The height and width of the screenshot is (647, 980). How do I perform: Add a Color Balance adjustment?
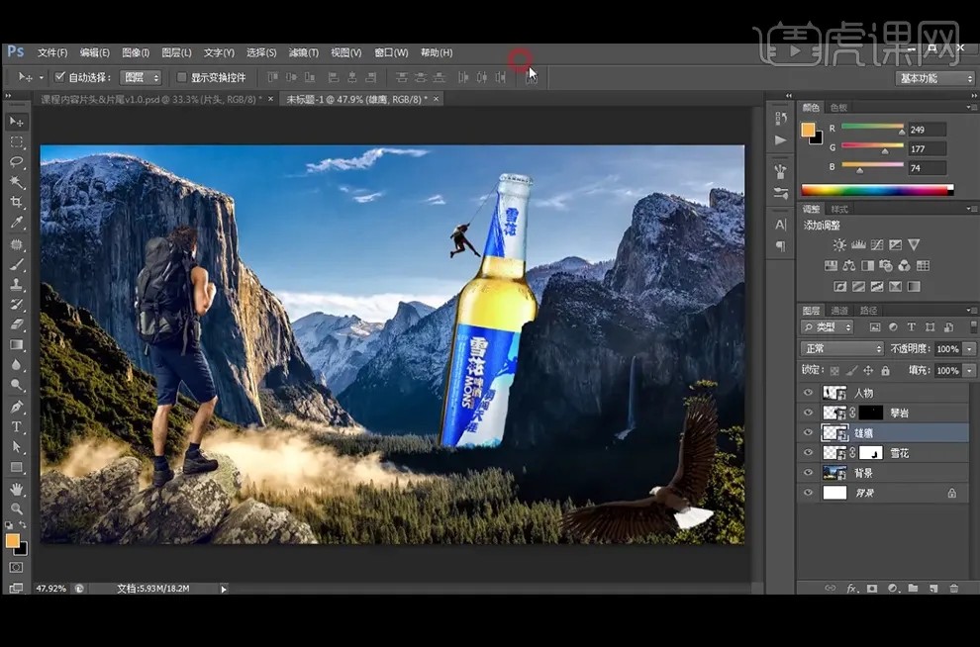[848, 265]
